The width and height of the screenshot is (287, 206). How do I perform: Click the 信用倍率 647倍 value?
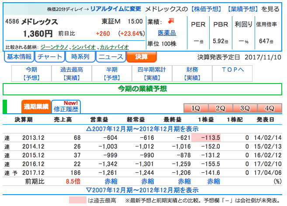[266, 41]
